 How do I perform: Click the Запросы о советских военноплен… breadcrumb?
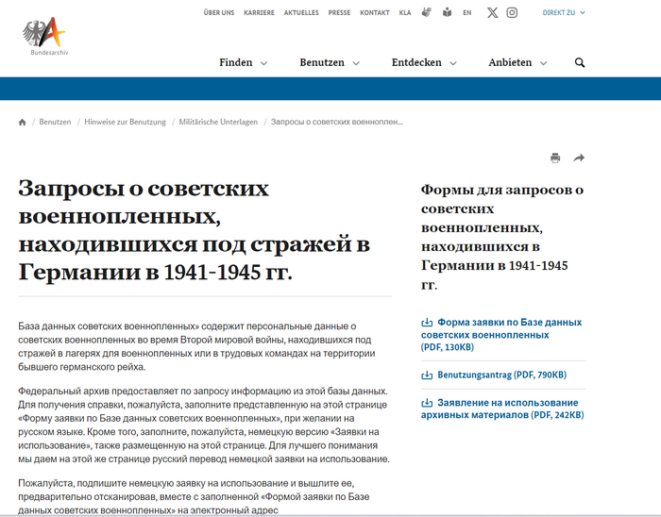point(336,122)
